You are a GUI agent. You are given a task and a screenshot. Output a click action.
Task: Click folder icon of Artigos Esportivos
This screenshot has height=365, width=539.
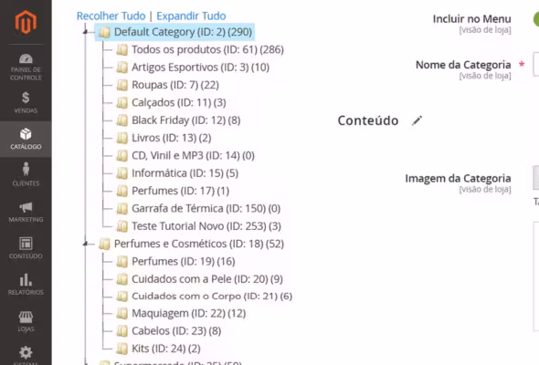tap(122, 68)
